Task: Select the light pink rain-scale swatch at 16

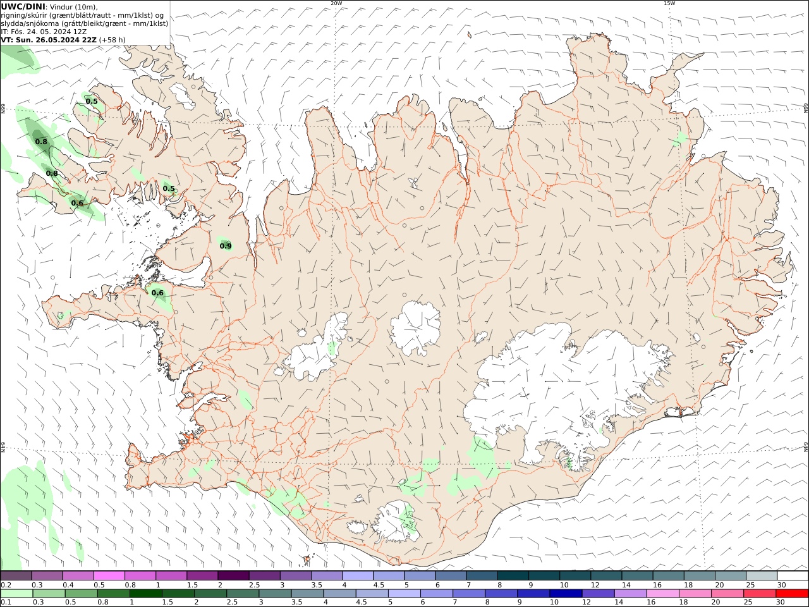Action: 662,594
